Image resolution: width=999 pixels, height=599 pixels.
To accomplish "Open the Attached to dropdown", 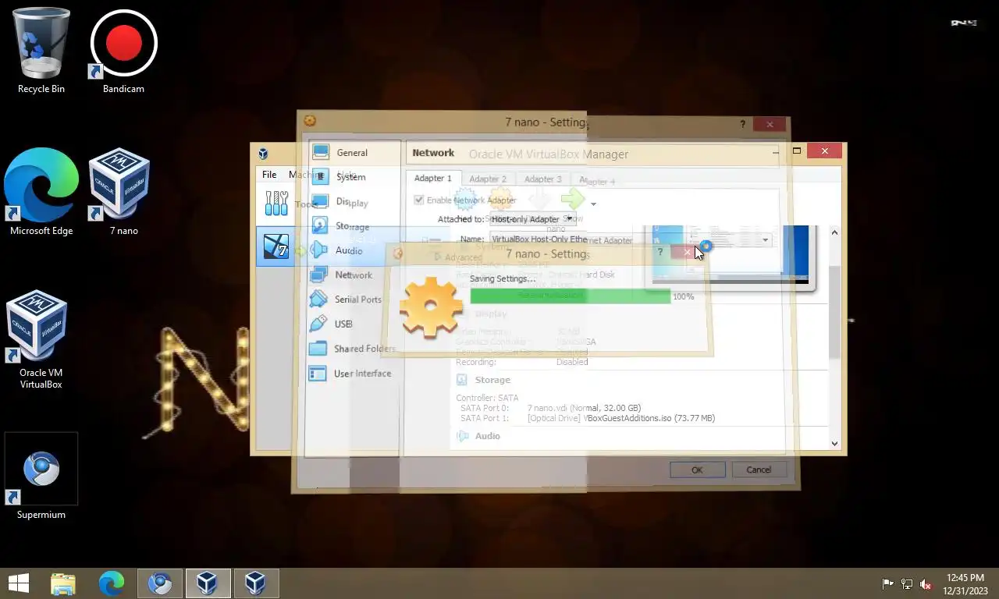I will [x=532, y=219].
